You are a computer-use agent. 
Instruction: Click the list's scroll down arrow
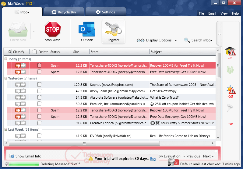coord(218,138)
